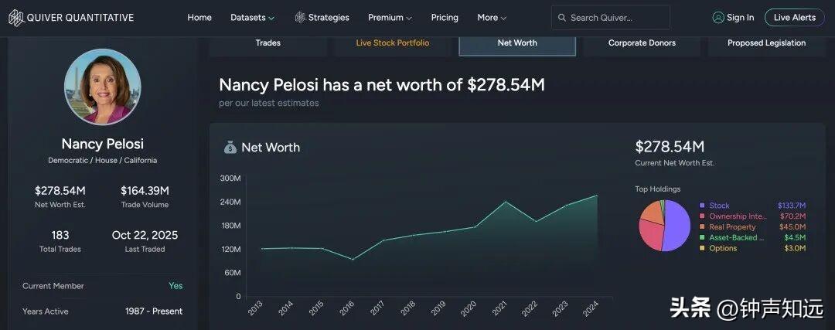835x330 pixels.
Task: Open the Live Stock Portfolio tab
Action: 393,43
